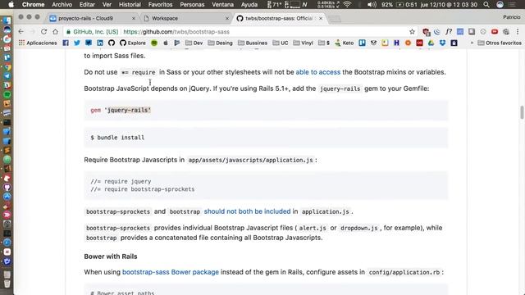
Task: Open the volume control in menu bar
Action: pos(372,5)
